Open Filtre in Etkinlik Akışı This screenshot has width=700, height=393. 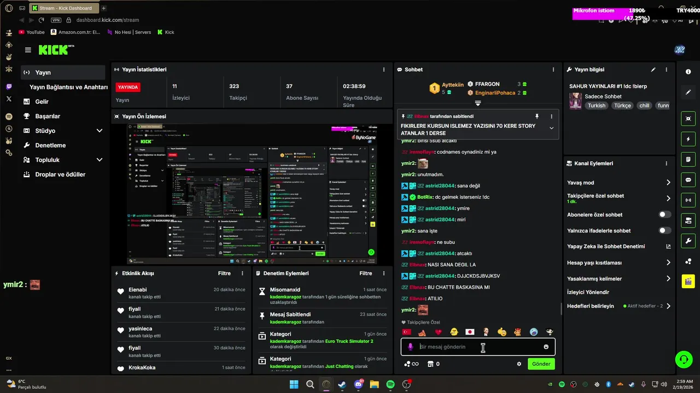(224, 273)
